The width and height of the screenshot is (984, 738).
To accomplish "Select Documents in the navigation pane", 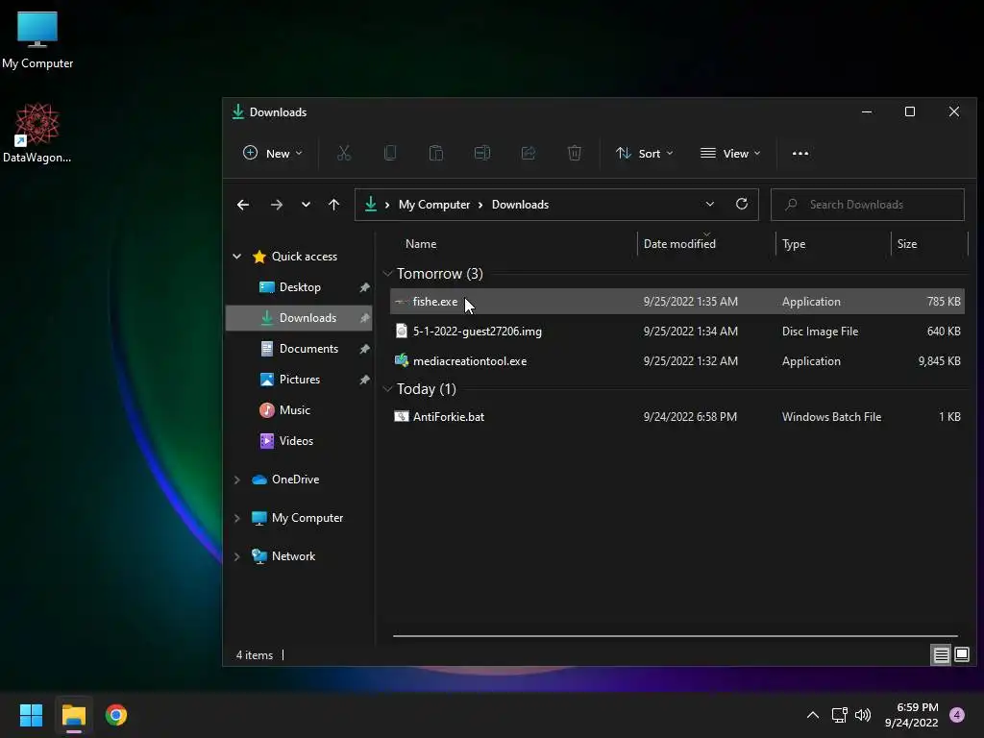I will point(300,349).
